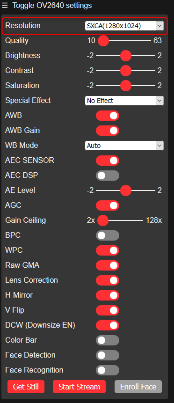Switch off AGC
The width and height of the screenshot is (174, 403).
click(108, 205)
